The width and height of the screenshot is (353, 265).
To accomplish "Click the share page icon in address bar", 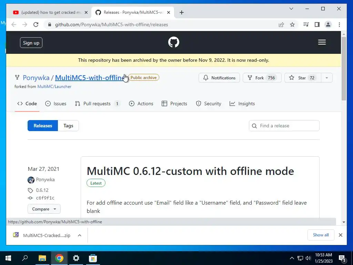I will coord(281,24).
